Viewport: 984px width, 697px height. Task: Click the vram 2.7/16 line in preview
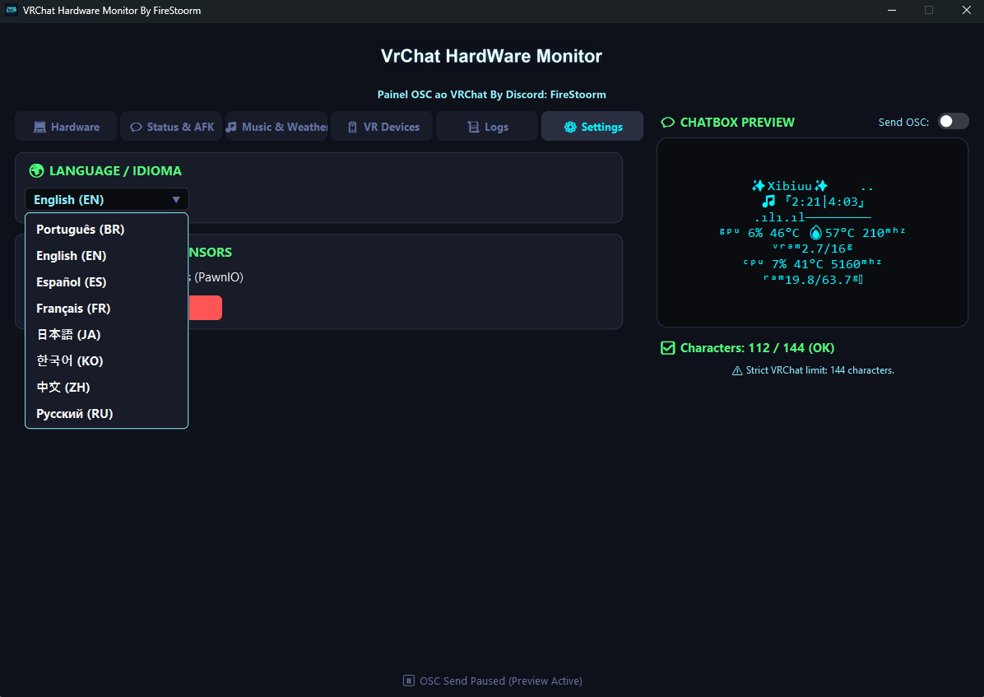point(812,249)
